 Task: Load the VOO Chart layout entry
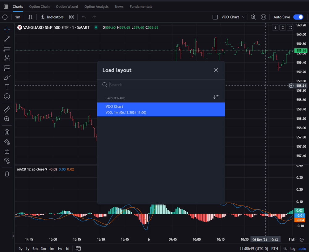click(x=161, y=109)
